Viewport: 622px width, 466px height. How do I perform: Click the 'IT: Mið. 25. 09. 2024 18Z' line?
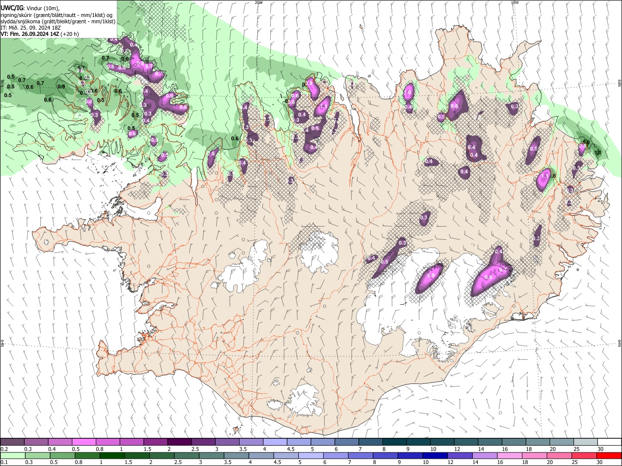31,28
